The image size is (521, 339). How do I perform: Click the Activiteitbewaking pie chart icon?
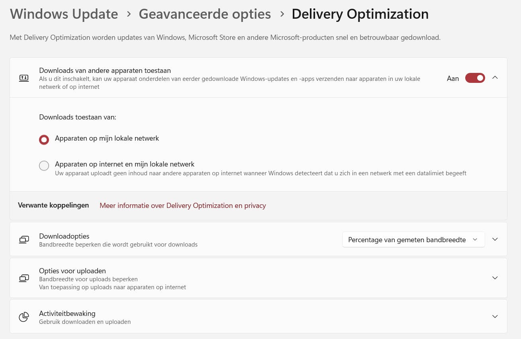coord(24,317)
